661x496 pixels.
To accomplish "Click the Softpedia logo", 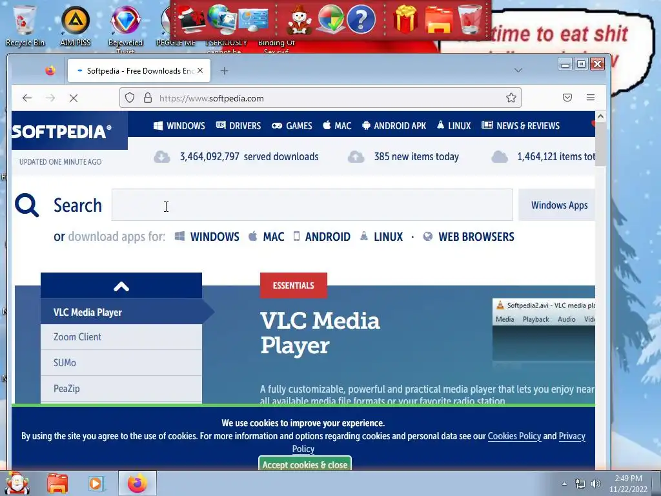I will point(61,132).
